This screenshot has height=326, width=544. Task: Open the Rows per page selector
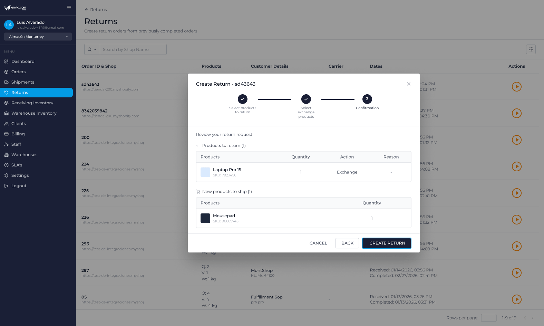(x=488, y=318)
